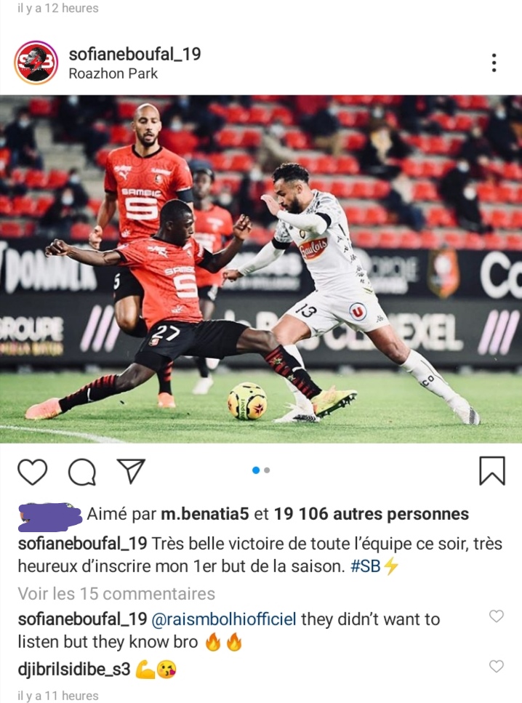Show the 19 106 autres personnes likes

pos(372,514)
